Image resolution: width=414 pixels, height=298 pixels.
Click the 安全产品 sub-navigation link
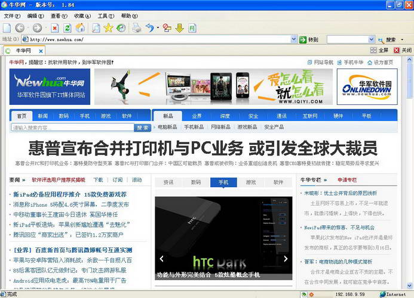coord(274,127)
